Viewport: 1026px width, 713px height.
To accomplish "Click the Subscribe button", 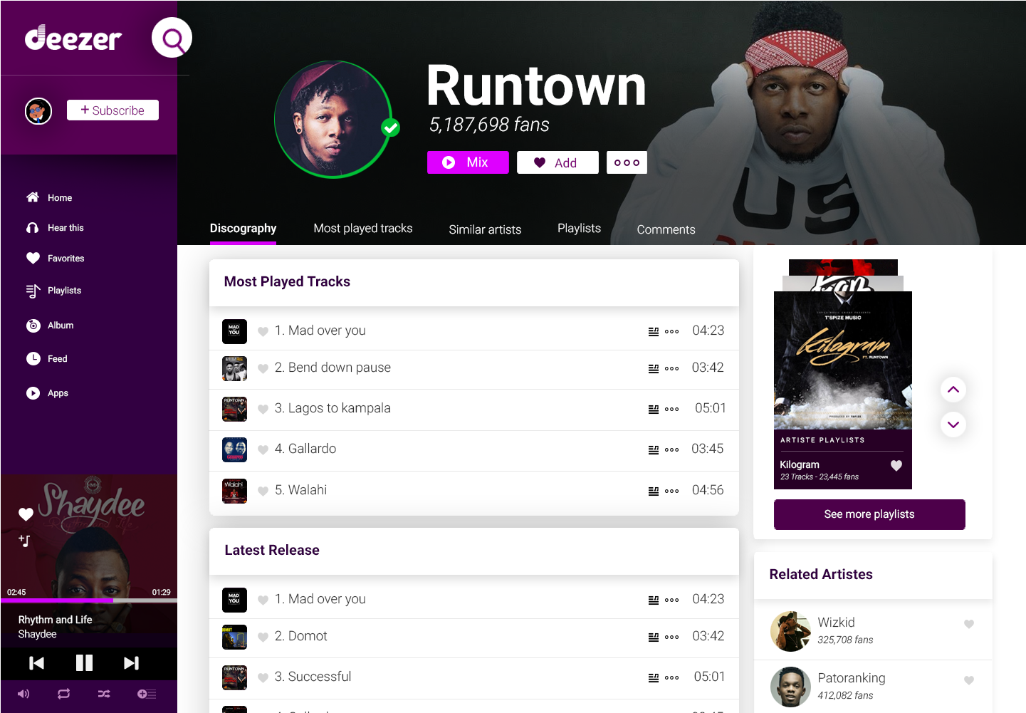I will (112, 110).
